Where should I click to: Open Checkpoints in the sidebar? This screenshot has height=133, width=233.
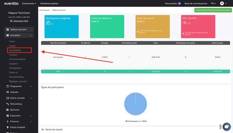click(15, 68)
